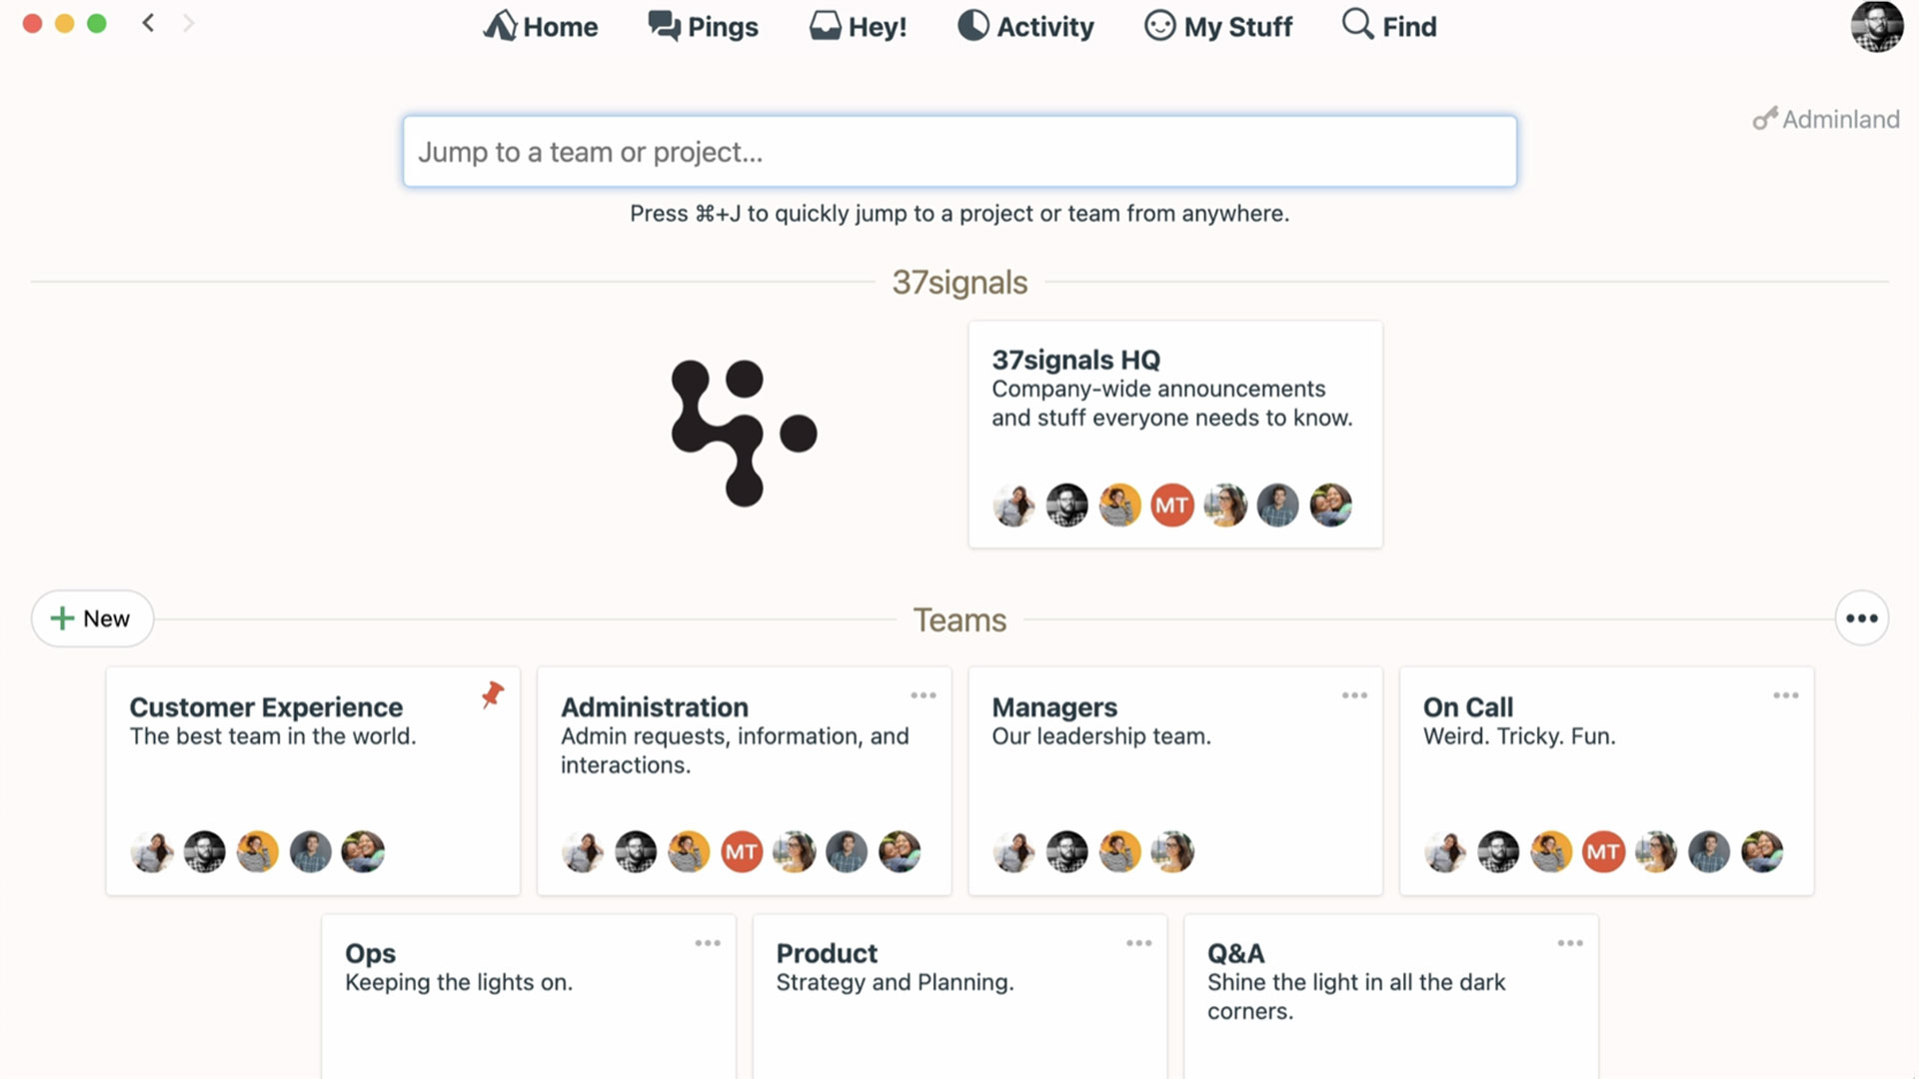The image size is (1919, 1079).
Task: Open the Pings menu
Action: (704, 27)
